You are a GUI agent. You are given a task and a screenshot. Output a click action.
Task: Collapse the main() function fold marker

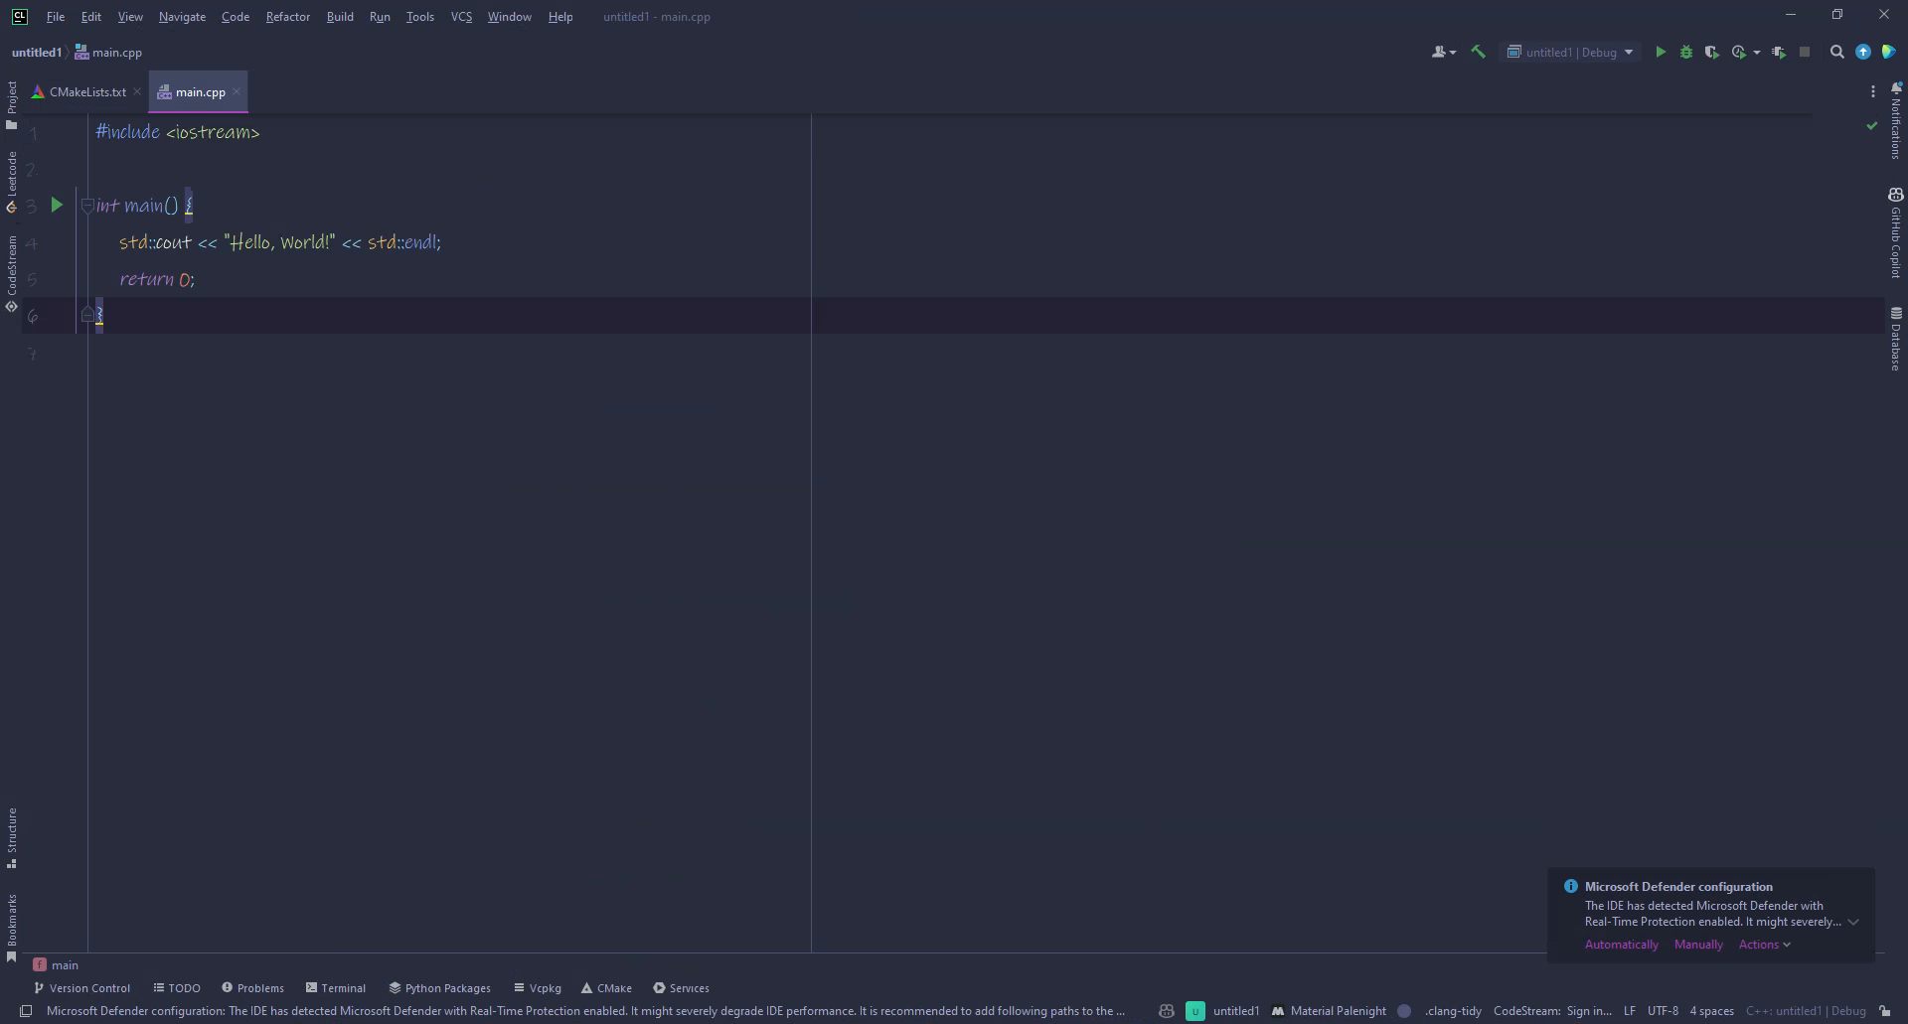[x=87, y=206]
